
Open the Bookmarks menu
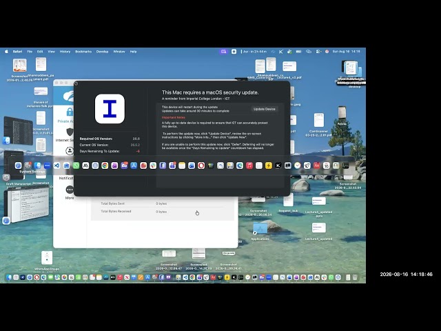83,52
